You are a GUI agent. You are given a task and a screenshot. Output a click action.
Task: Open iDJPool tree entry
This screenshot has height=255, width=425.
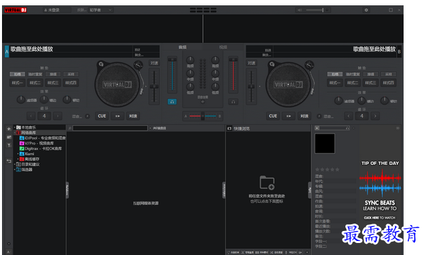pos(42,138)
